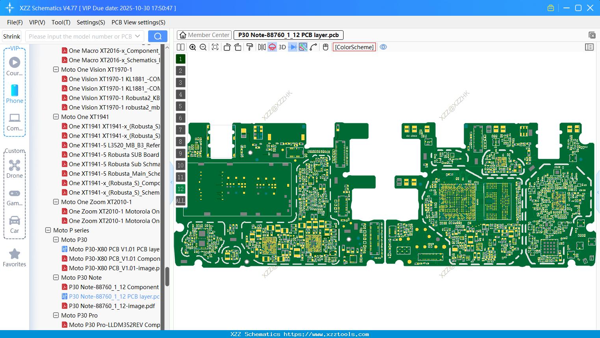
Task: Collapse the Moto P series group
Action: [48, 230]
